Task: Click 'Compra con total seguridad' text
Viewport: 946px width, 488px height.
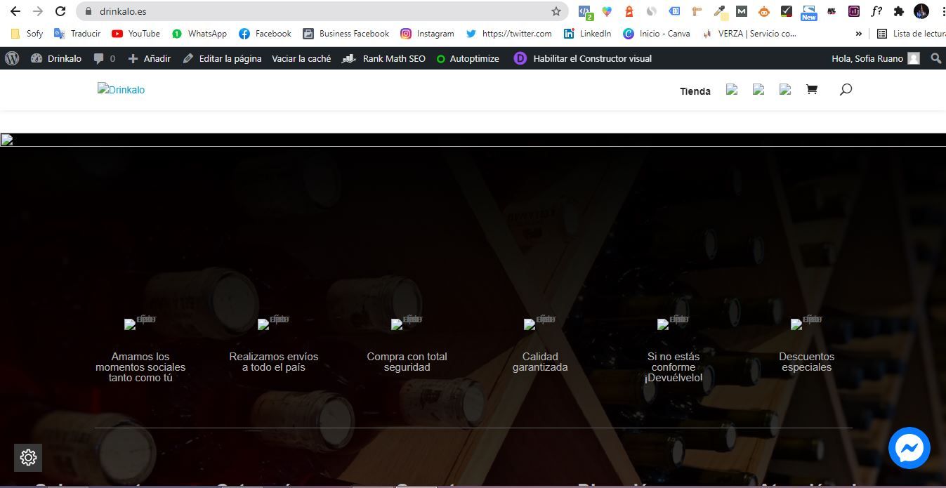Action: [407, 362]
